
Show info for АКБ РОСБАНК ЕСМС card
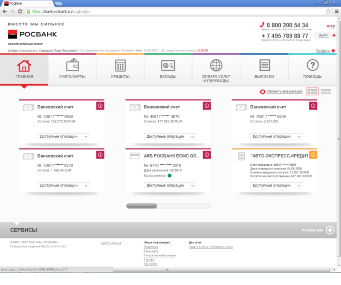pos(207,155)
